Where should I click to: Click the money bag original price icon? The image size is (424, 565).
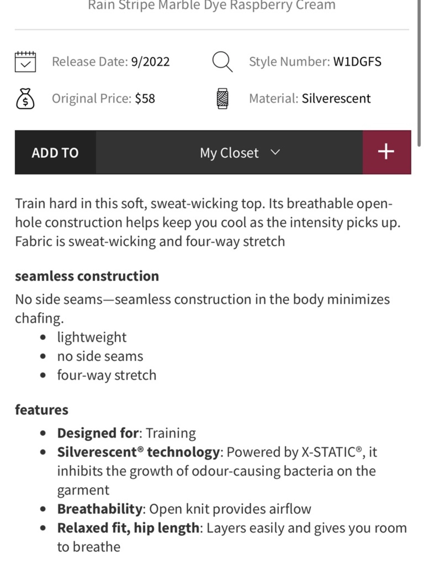(x=25, y=99)
